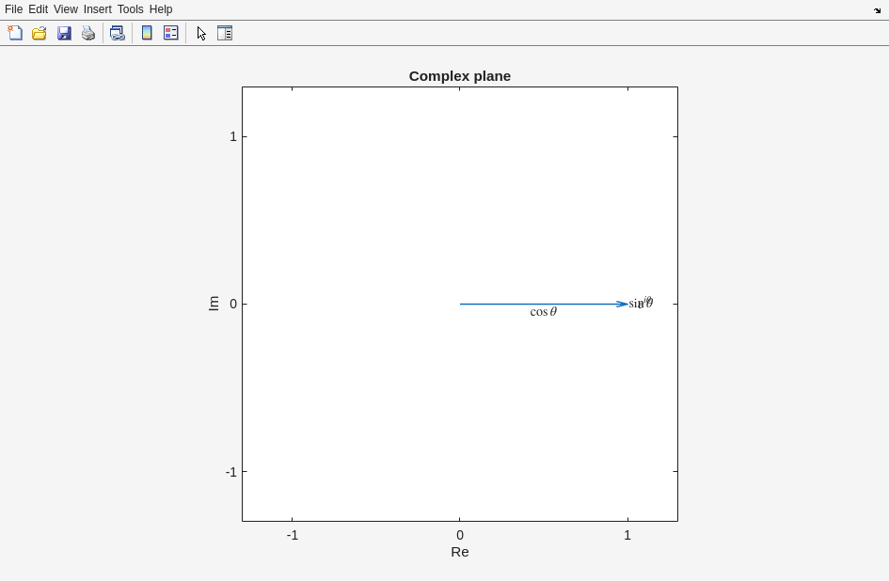
Task: Insert a legend using the toolbar icon
Action: click(x=171, y=33)
